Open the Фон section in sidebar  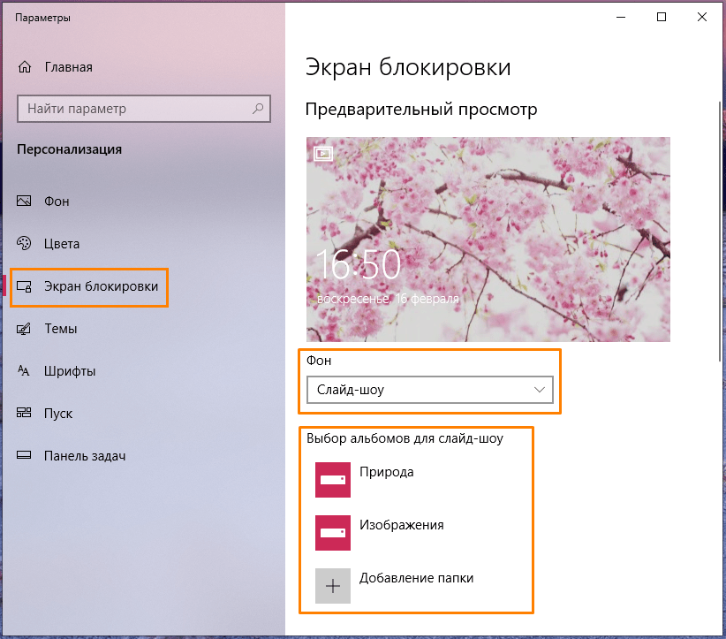[x=57, y=202]
